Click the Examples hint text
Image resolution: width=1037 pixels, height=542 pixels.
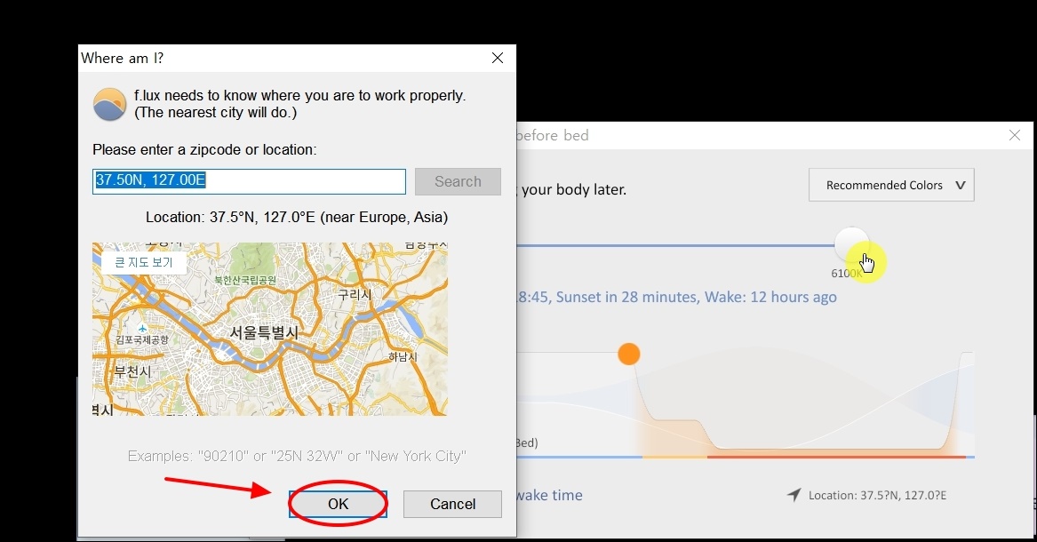point(297,456)
